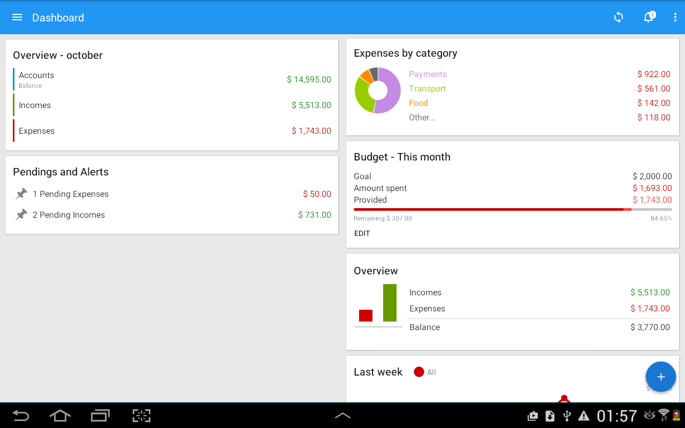Screen dimensions: 685x428
Task: Click the $ 14,595.00 accounts balance
Action: click(x=309, y=79)
